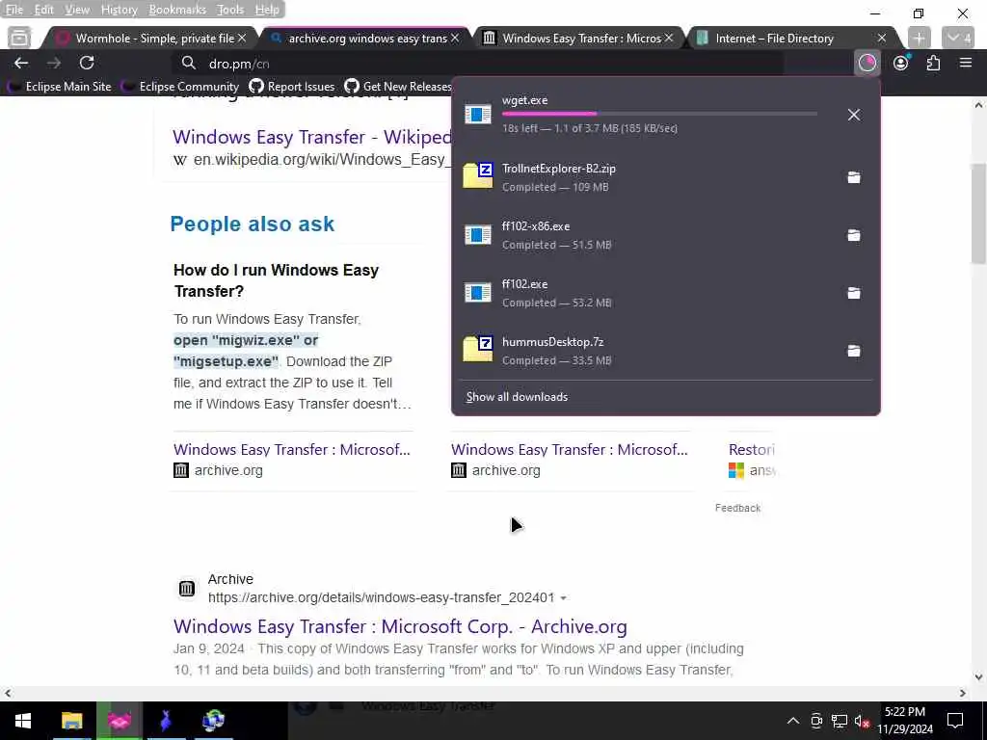Screen dimensions: 987x740
Task: Open the network tray icon
Action: pyautogui.click(x=840, y=721)
